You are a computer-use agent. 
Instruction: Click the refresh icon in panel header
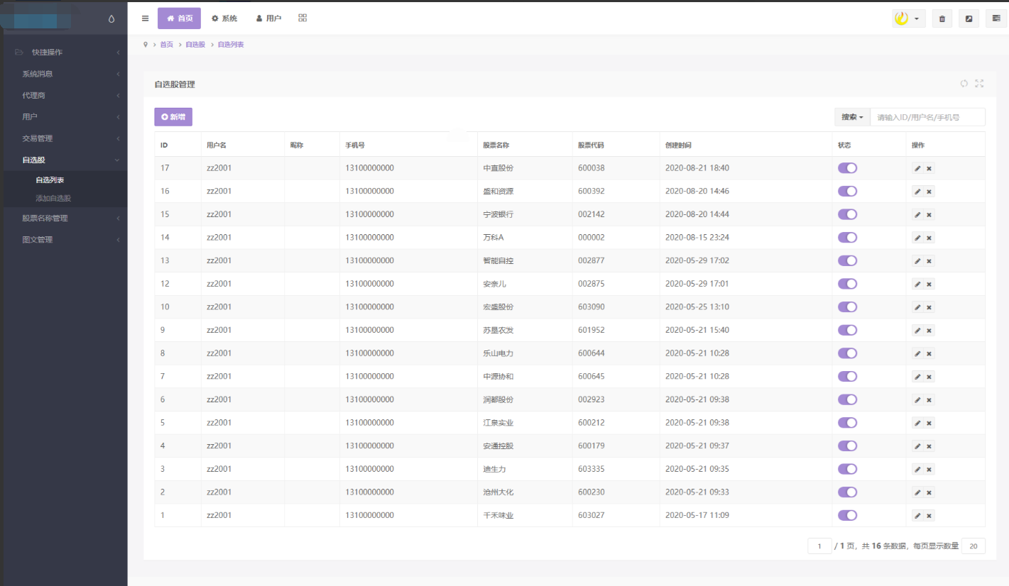964,84
